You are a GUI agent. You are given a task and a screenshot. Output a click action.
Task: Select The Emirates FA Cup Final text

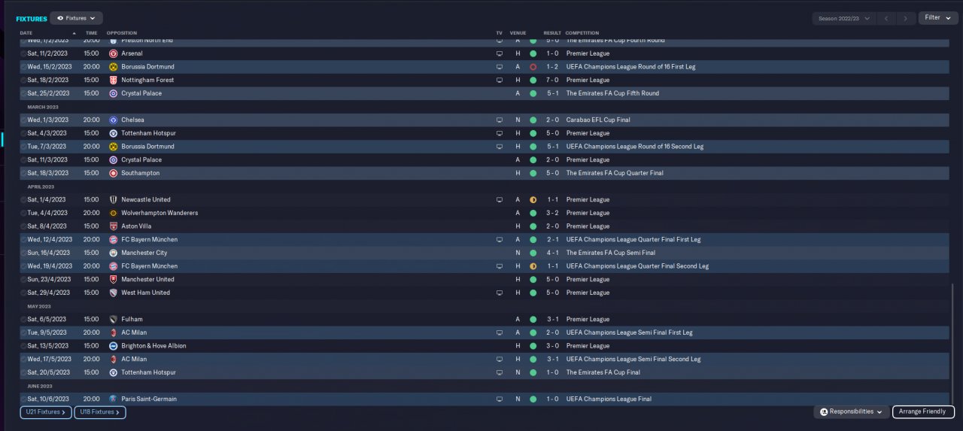pos(603,373)
